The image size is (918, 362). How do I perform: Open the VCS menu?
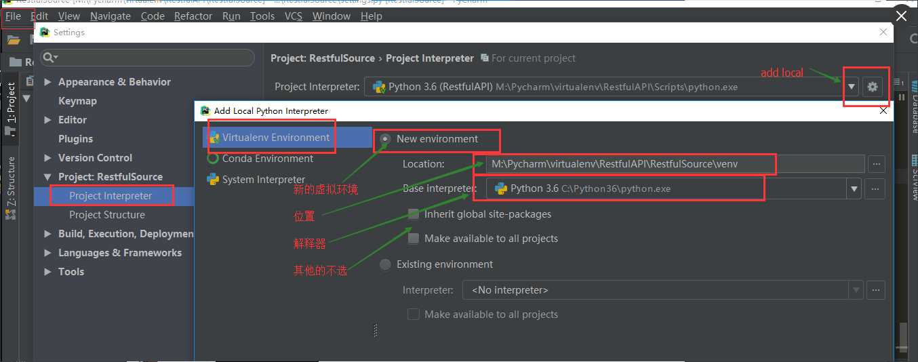[x=294, y=16]
